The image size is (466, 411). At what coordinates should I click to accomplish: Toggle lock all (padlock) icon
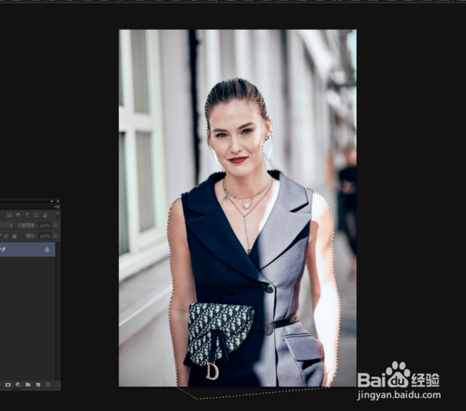pyautogui.click(x=14, y=236)
